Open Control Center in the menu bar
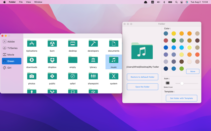 (182, 2)
